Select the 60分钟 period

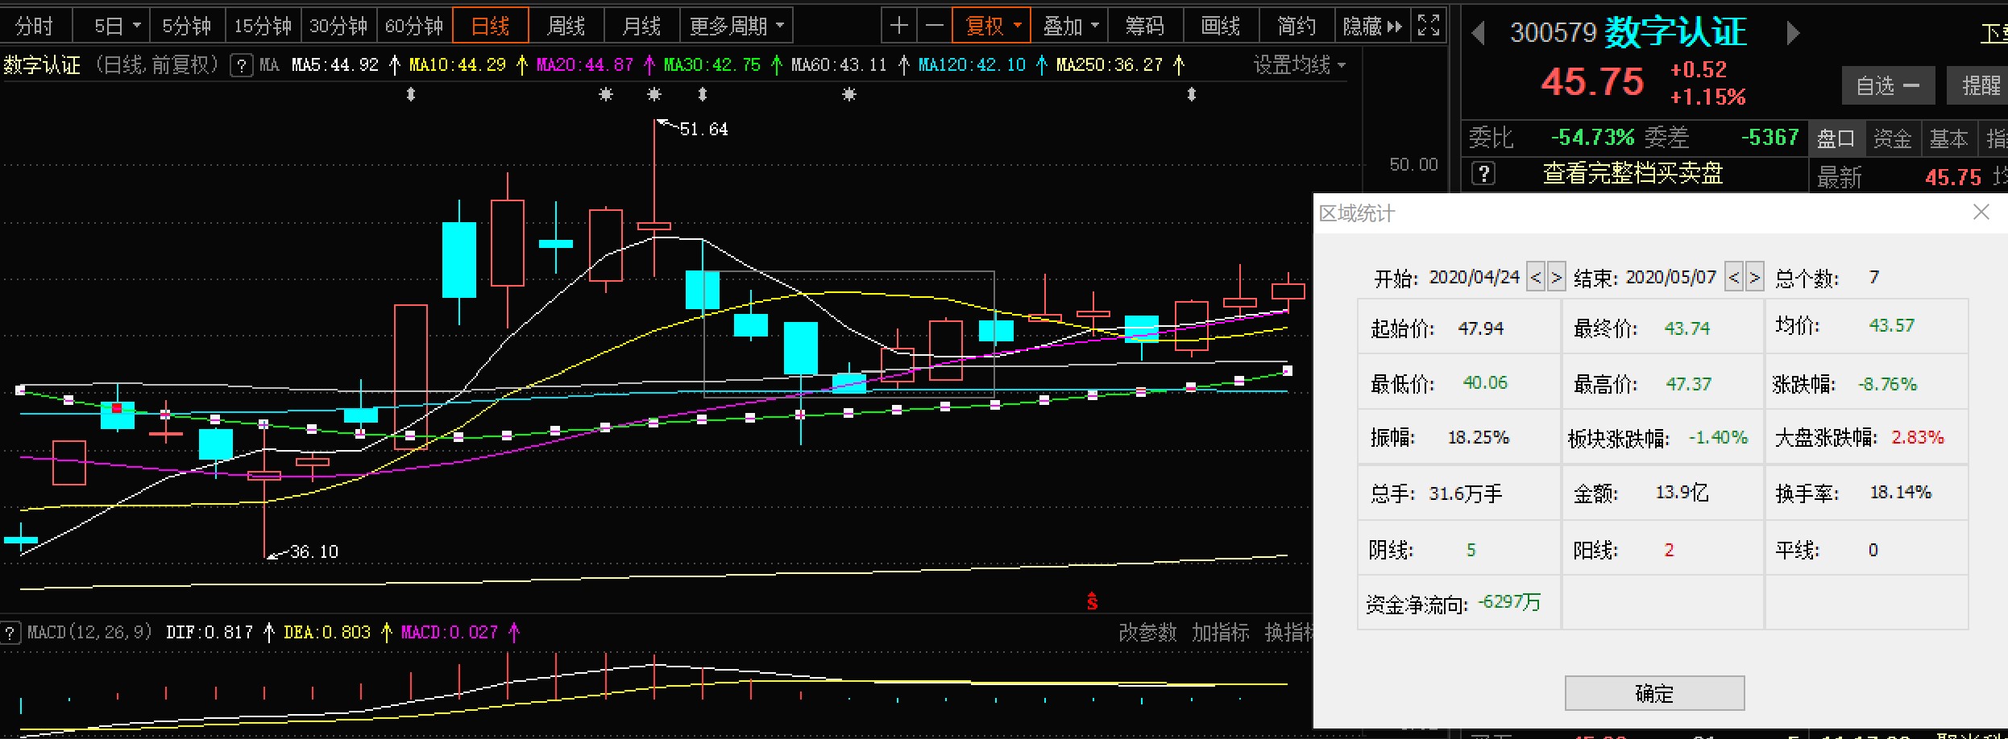click(414, 26)
